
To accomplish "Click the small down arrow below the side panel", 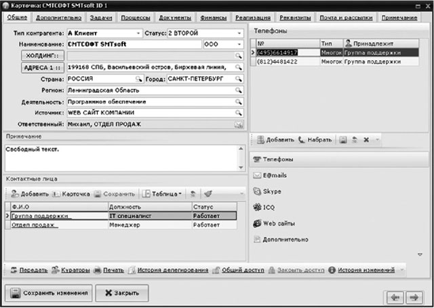I will pos(420,255).
